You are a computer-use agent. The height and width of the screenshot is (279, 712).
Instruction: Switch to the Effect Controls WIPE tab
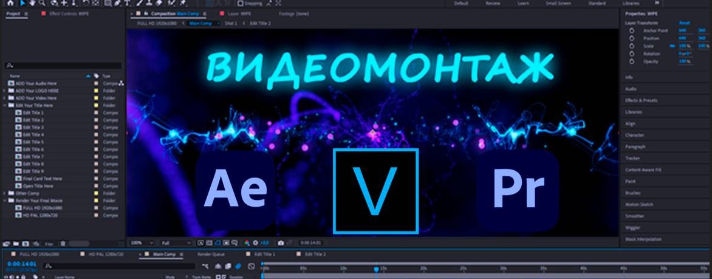coord(69,14)
